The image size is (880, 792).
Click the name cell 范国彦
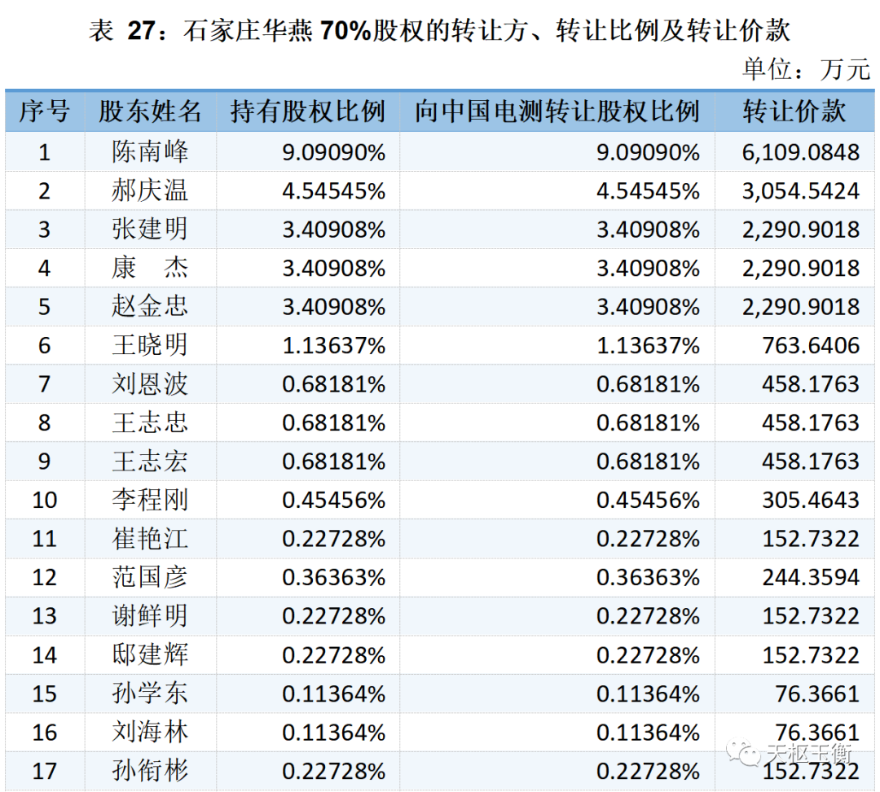tap(150, 577)
